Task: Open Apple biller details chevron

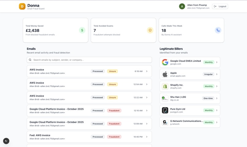Action: tap(217, 74)
